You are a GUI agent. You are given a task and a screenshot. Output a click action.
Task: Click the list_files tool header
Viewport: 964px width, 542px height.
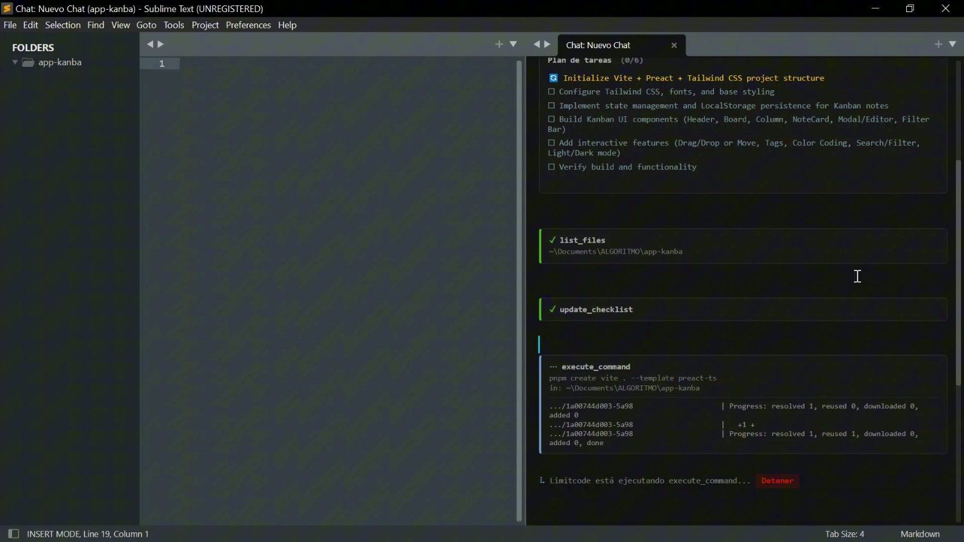[583, 240]
